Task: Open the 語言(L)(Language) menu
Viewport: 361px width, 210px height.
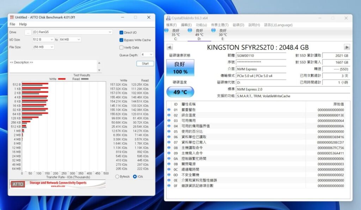Action: [x=278, y=25]
